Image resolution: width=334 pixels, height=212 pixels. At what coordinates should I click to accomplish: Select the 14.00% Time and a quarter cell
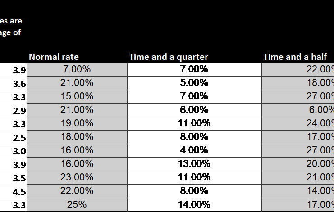click(194, 205)
